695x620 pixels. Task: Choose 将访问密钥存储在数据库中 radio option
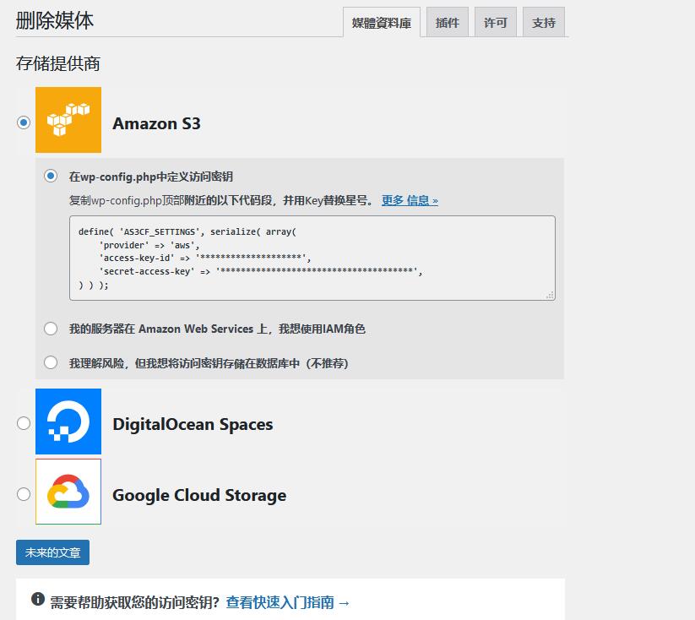[51, 362]
